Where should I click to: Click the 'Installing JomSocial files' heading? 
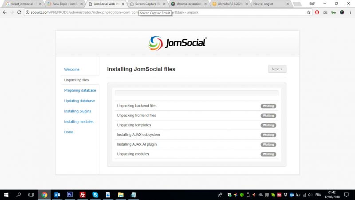pyautogui.click(x=141, y=69)
